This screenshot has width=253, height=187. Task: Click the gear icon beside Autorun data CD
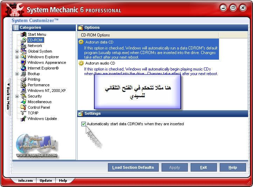[x=81, y=42]
